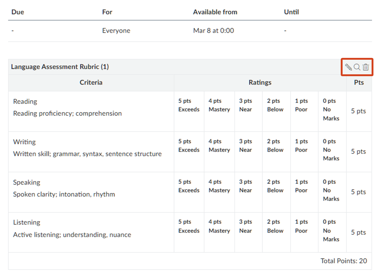Screen dimensions: 382x276
Task: Click the For column header
Action: click(x=107, y=12)
